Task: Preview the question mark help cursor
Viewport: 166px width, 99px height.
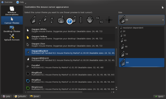Action: click(71, 20)
